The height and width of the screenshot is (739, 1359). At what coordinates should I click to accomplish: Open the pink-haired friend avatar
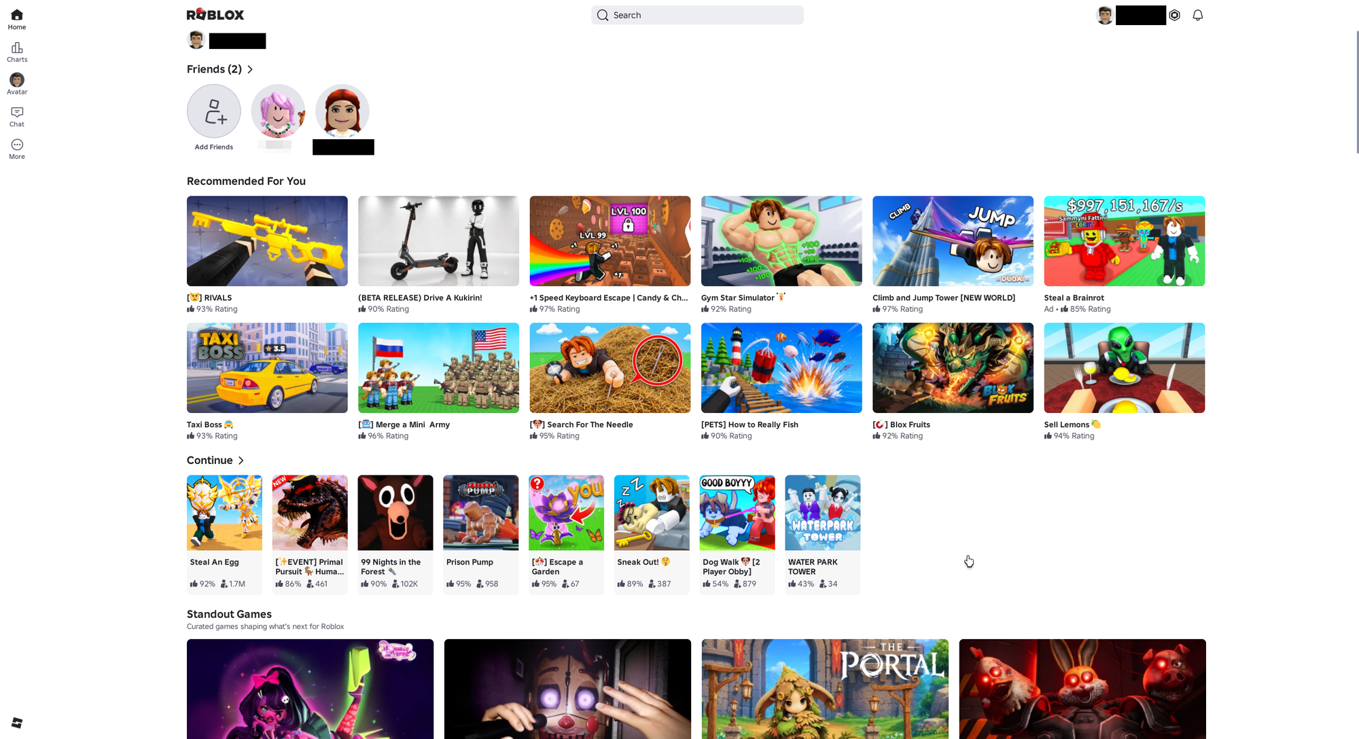click(278, 111)
